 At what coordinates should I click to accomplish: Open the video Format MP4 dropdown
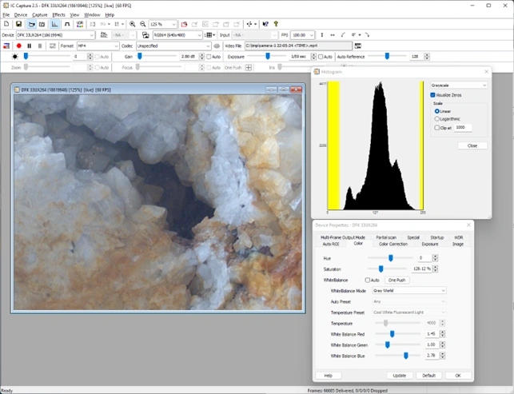click(96, 46)
